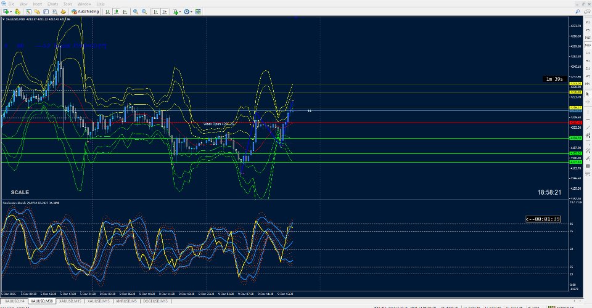Zoom in on the chart

[136, 12]
